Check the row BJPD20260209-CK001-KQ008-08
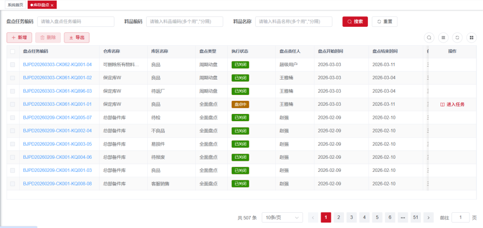The height and width of the screenshot is (228, 483). pyautogui.click(x=13, y=184)
